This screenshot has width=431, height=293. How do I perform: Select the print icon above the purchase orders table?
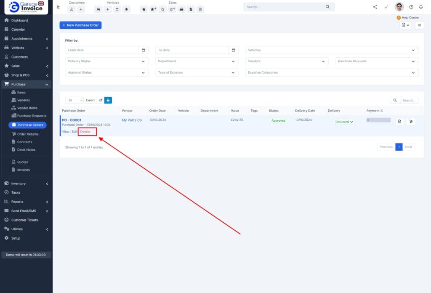tap(108, 100)
